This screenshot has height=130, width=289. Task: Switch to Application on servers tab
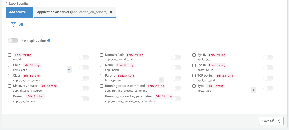[72, 12]
